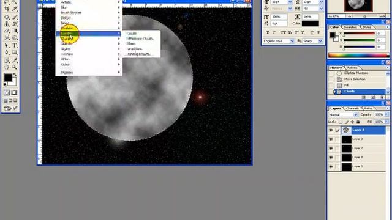Select the Eyedropper tool
Viewport: 392px width, 220px height.
15,61
